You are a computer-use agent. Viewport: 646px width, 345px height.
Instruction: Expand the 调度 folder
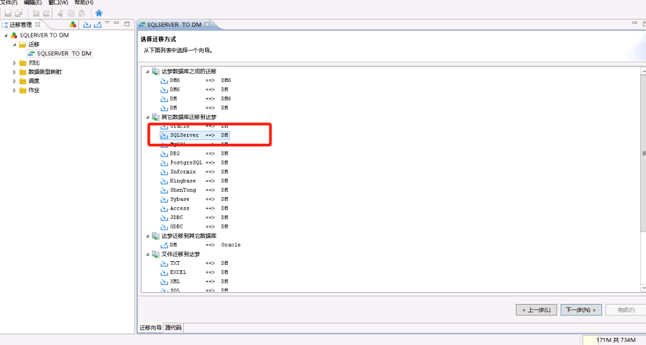[x=14, y=81]
